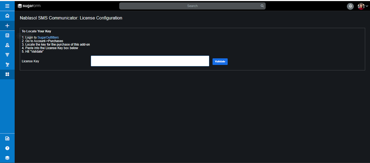Expand the user menu chevron

(367, 6)
